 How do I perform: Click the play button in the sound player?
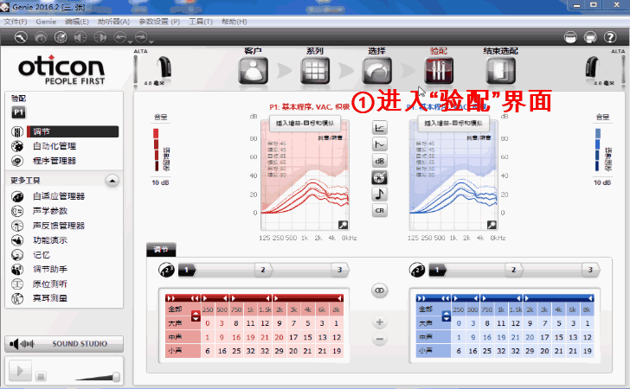coord(20,371)
